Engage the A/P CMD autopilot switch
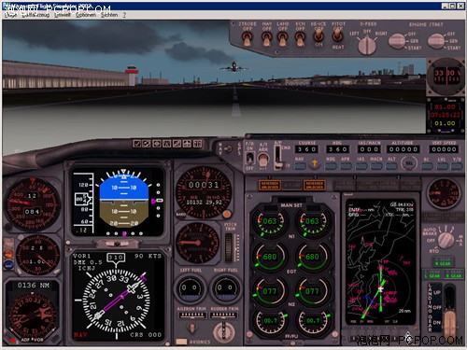Viewport: 467px width, 350px height. tap(277, 158)
